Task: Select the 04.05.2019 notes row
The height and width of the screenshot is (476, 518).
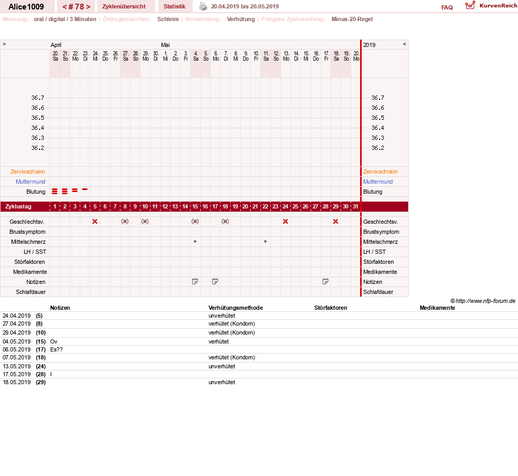Action: [259, 341]
